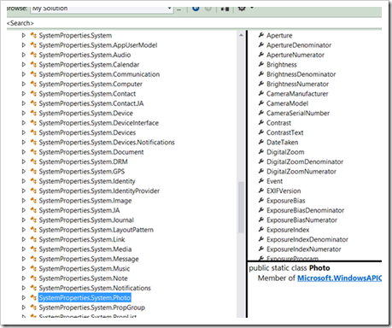Click in the <Search> field
The height and width of the screenshot is (328, 392).
[194, 23]
